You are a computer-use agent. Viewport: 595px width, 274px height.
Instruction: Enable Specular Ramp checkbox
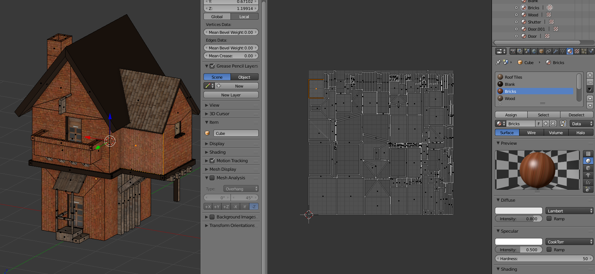(x=549, y=249)
